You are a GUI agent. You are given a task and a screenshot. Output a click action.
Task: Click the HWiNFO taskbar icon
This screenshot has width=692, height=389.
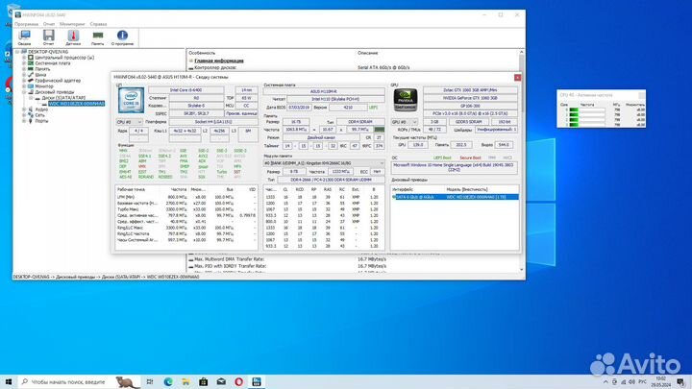[x=257, y=381]
